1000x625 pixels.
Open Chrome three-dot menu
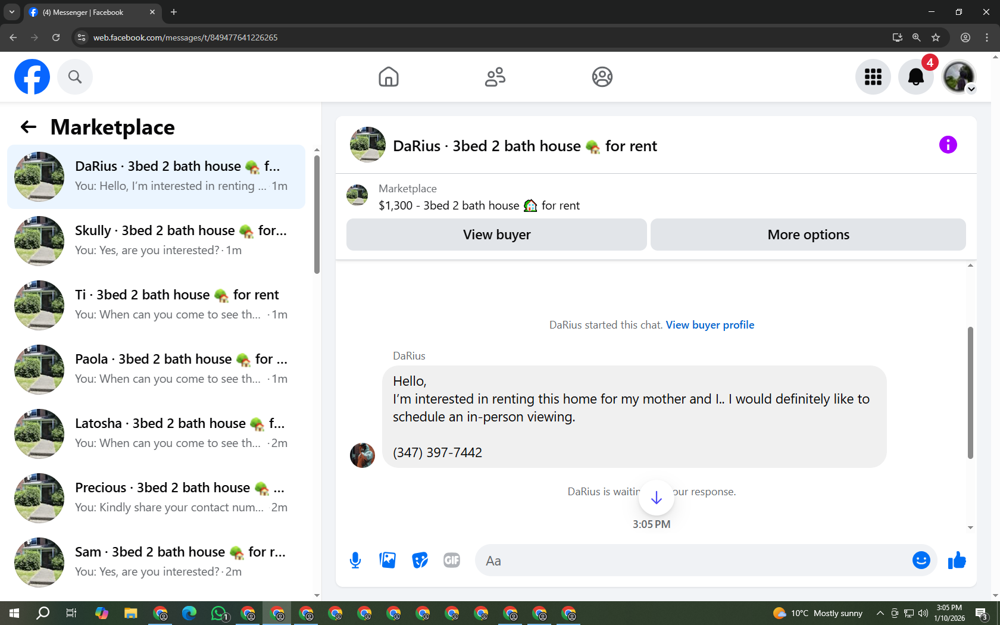[987, 37]
